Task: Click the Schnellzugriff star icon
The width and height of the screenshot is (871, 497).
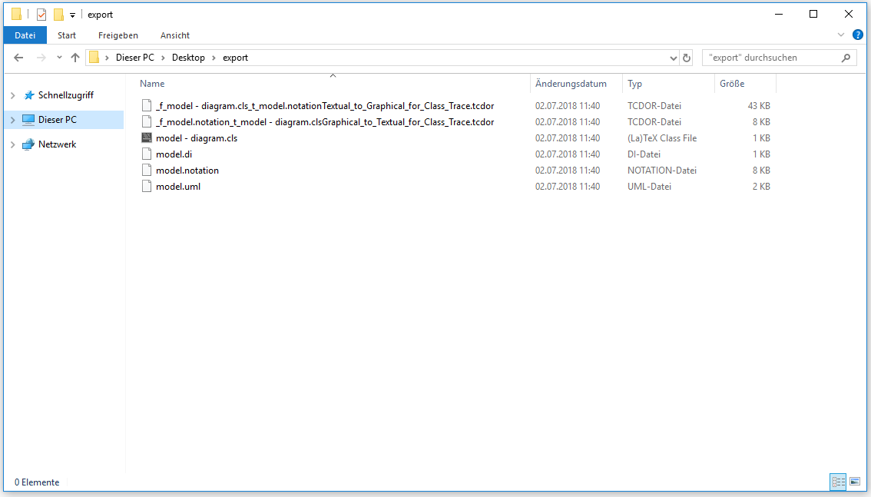Action: tap(30, 95)
